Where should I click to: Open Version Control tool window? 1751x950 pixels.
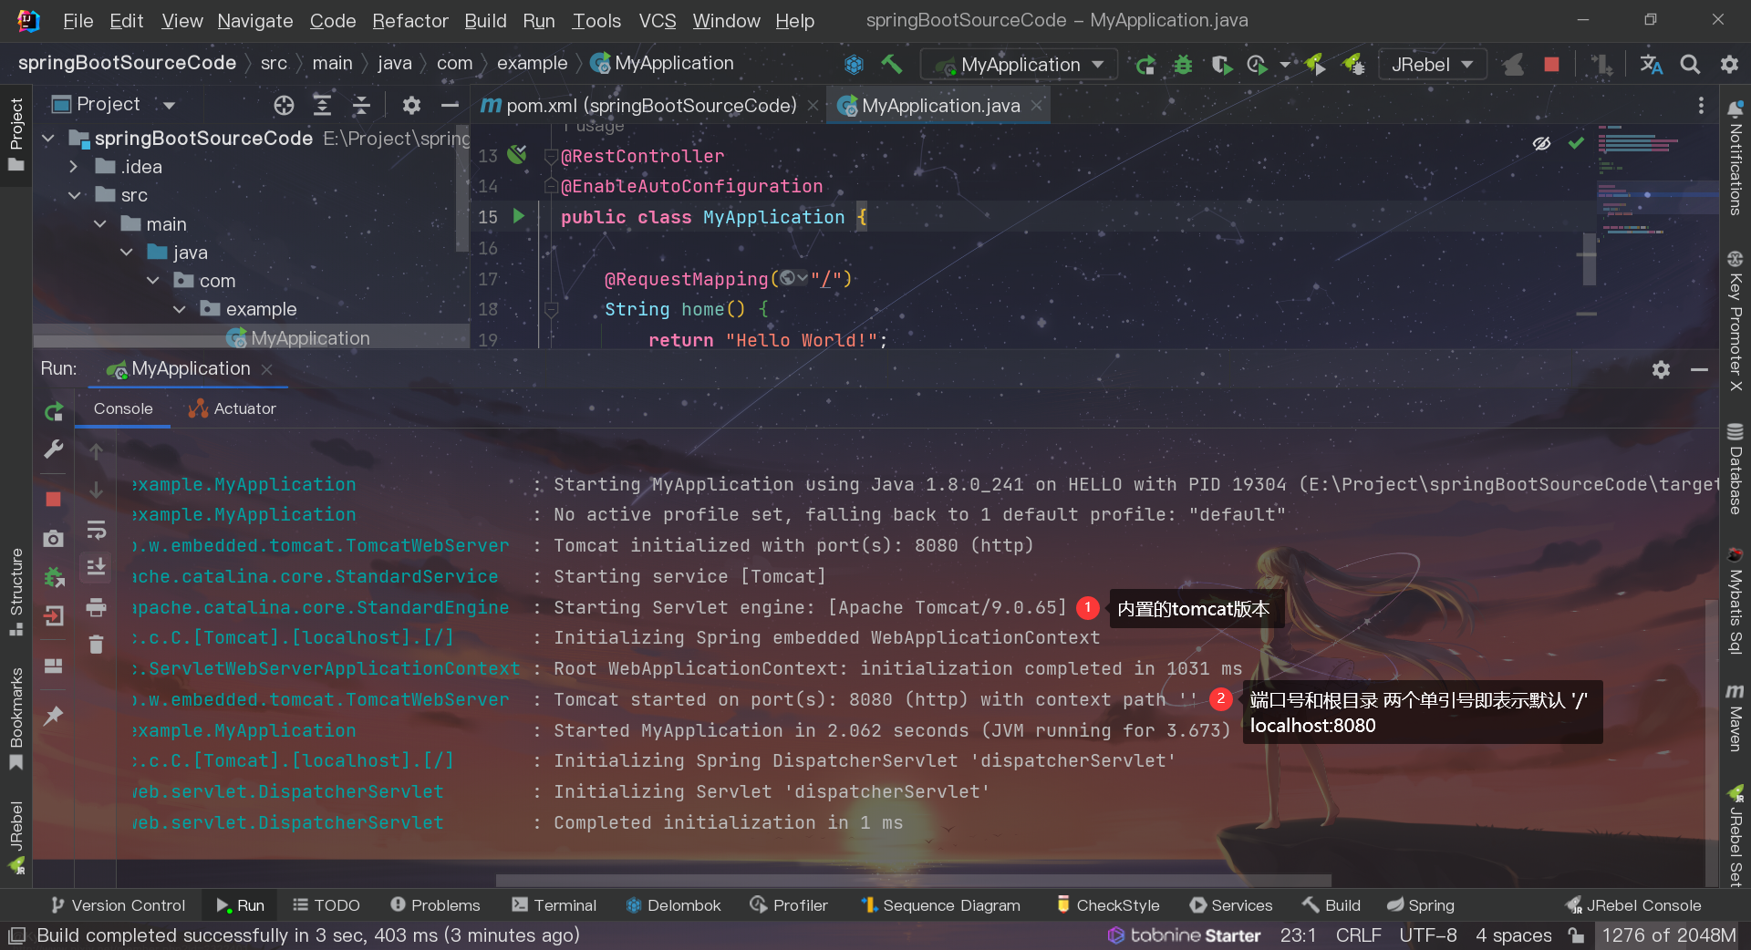119,905
